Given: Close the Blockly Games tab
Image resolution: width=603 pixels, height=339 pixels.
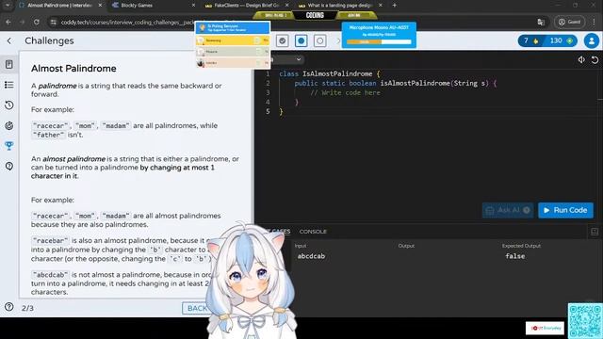Looking at the screenshot, I should 193,6.
